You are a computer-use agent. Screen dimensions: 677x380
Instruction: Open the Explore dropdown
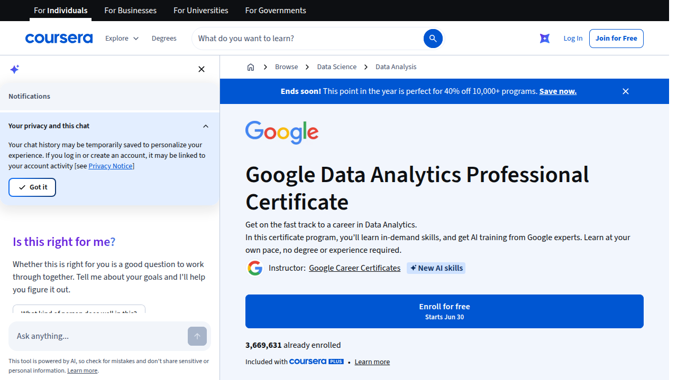tap(122, 39)
